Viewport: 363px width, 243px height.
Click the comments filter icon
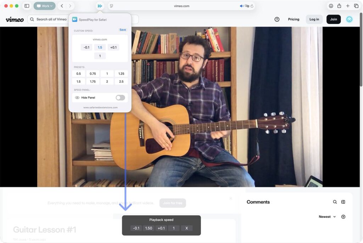point(343,217)
